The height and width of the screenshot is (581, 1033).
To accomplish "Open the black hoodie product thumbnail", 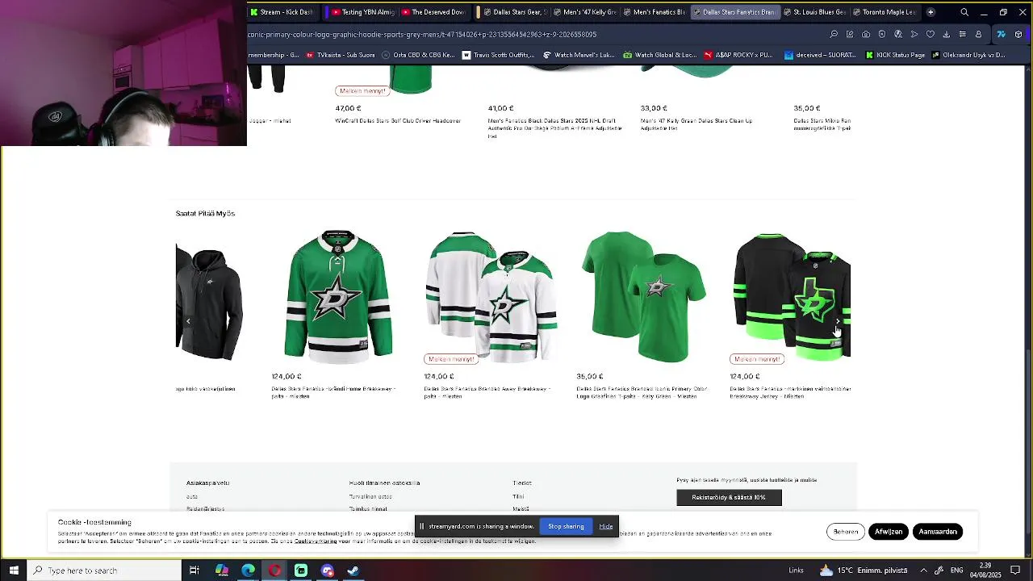I will (x=209, y=303).
